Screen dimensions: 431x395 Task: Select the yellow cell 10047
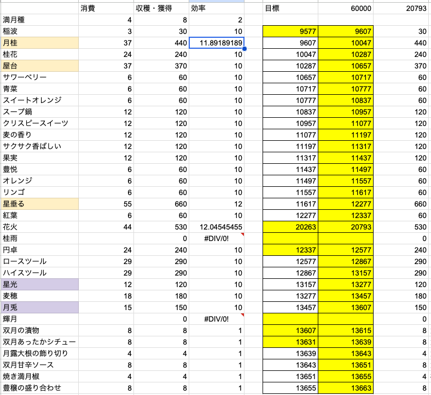tap(346, 43)
